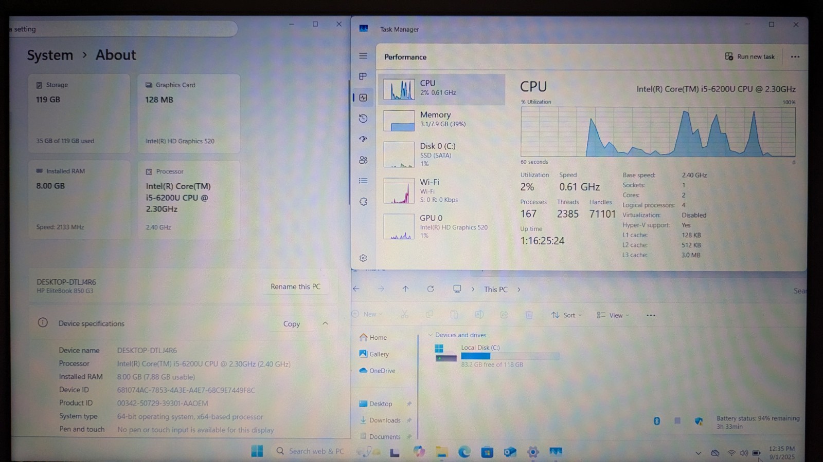823x462 pixels.
Task: Open Desktop in Explorer navigation pane
Action: tap(375, 404)
